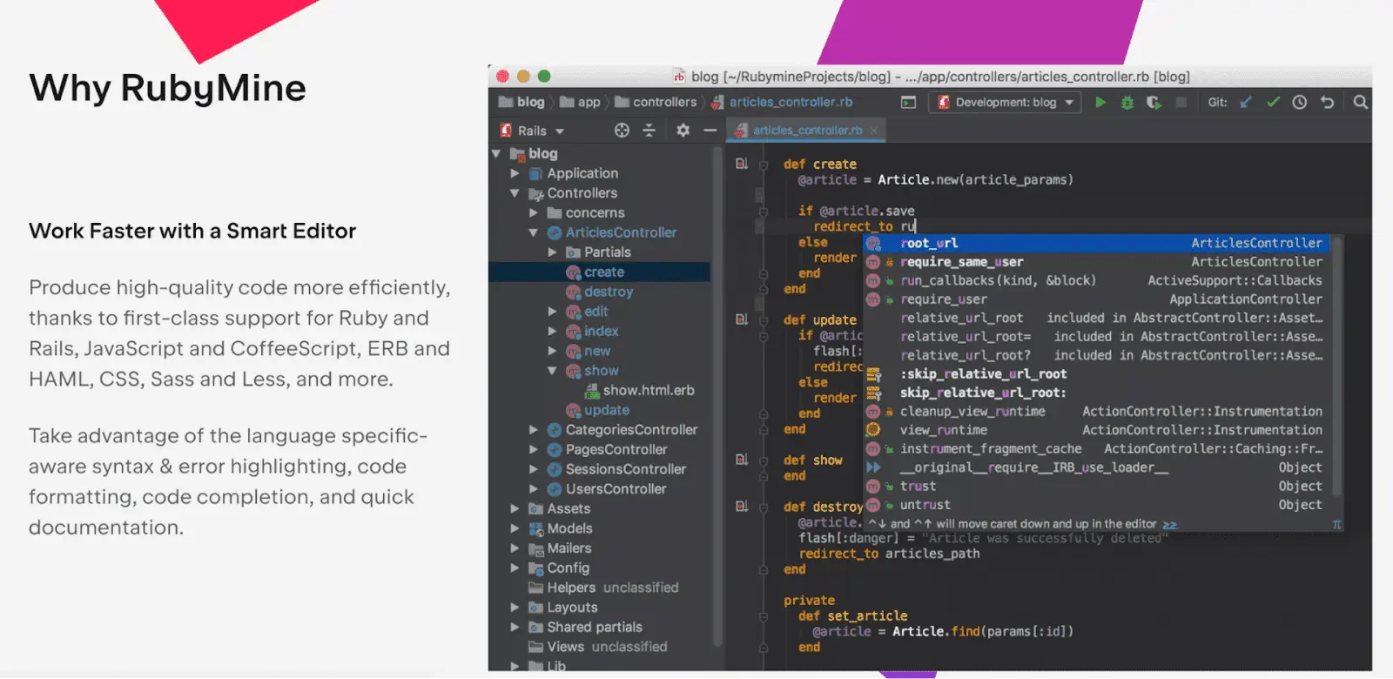
Task: Run with coverage icon
Action: (1154, 103)
